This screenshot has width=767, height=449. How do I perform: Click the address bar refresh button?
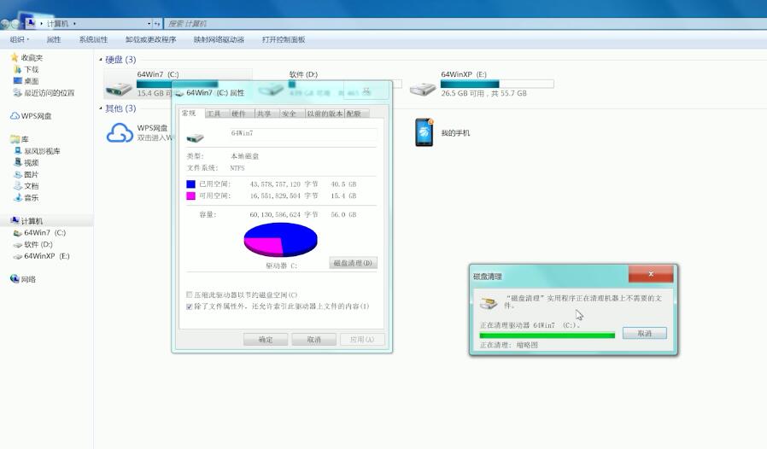(157, 24)
